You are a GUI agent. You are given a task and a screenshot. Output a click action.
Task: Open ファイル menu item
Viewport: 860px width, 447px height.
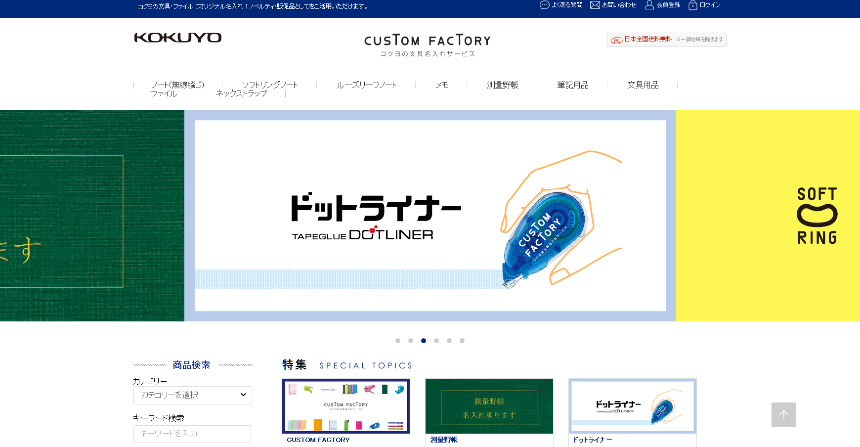pos(164,93)
